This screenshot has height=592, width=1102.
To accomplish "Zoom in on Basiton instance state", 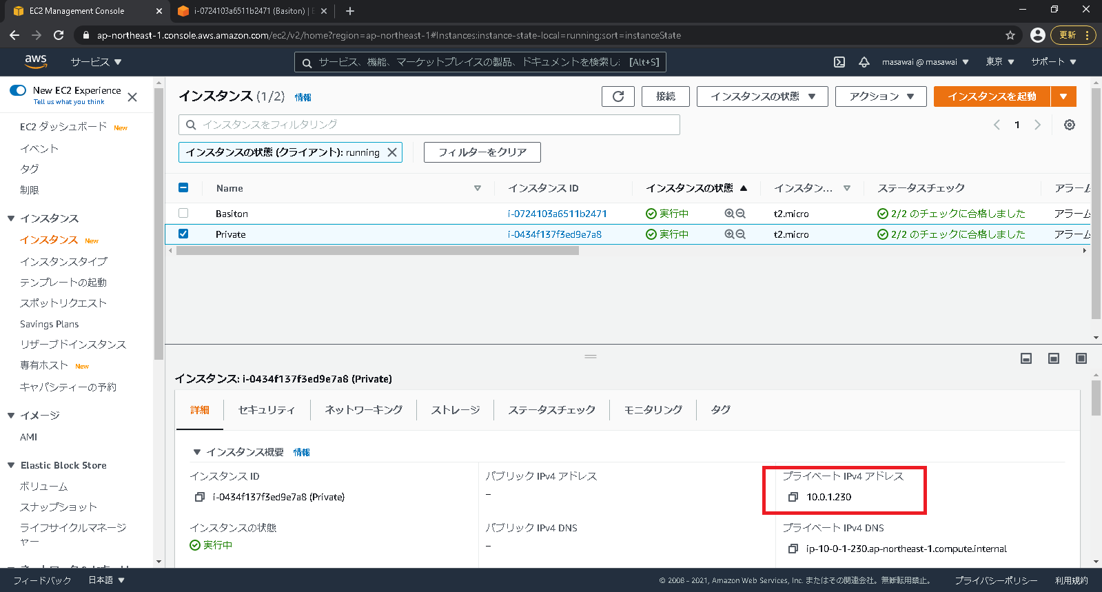I will [729, 214].
